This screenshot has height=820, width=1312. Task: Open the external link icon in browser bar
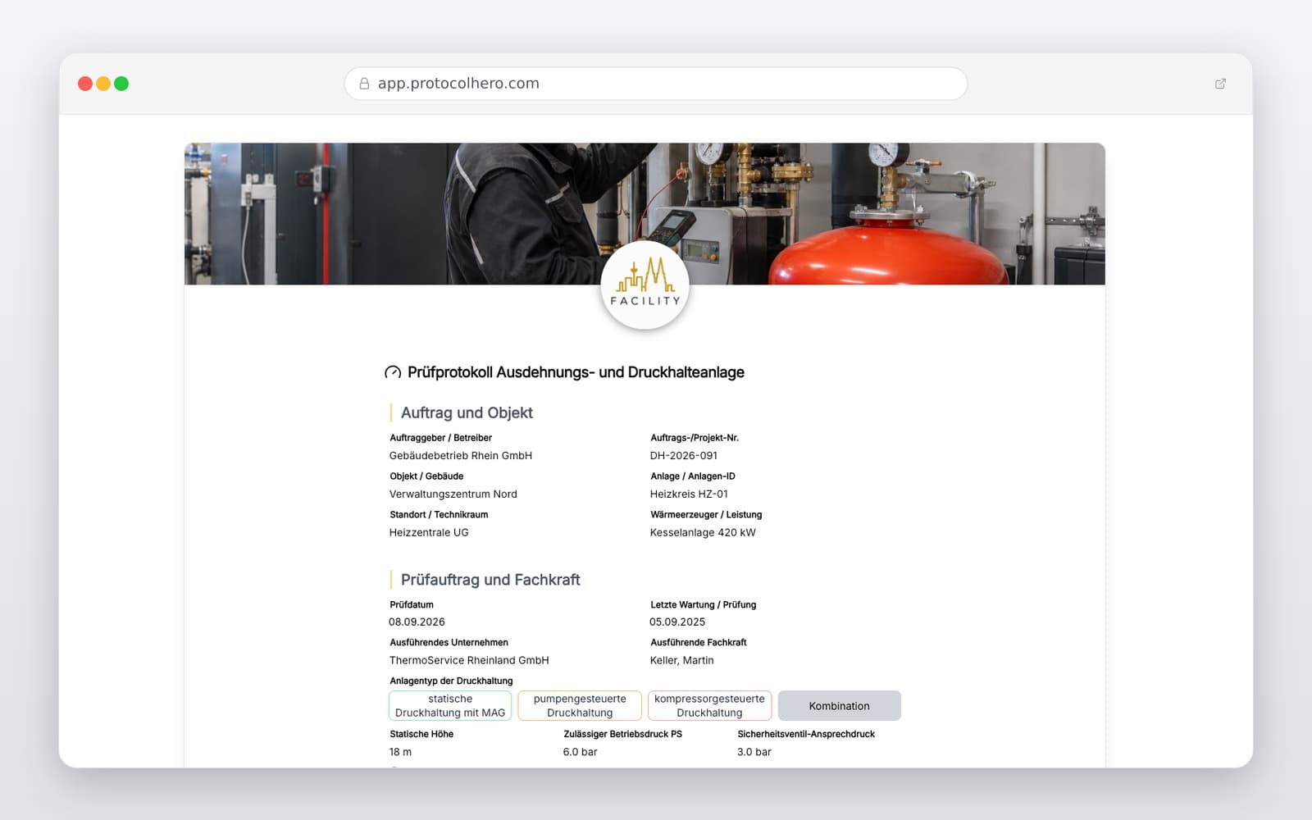pos(1220,84)
